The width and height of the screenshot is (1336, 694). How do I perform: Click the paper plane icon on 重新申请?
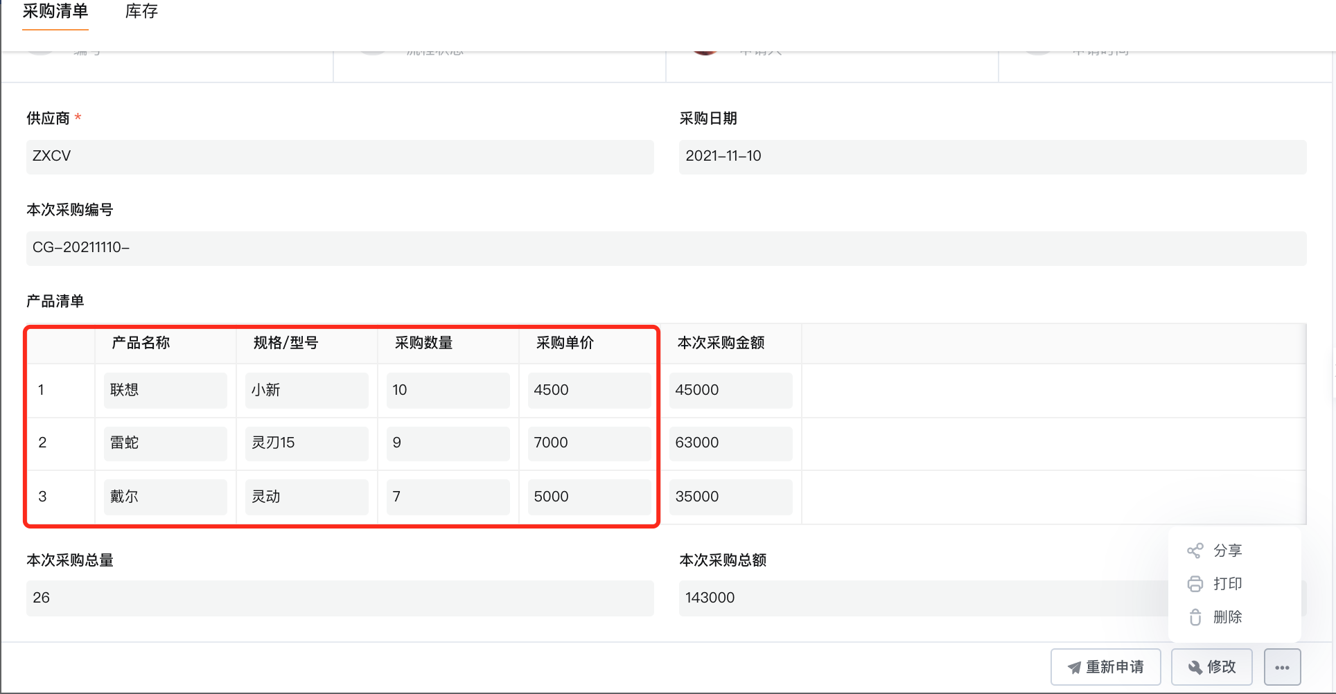1074,668
